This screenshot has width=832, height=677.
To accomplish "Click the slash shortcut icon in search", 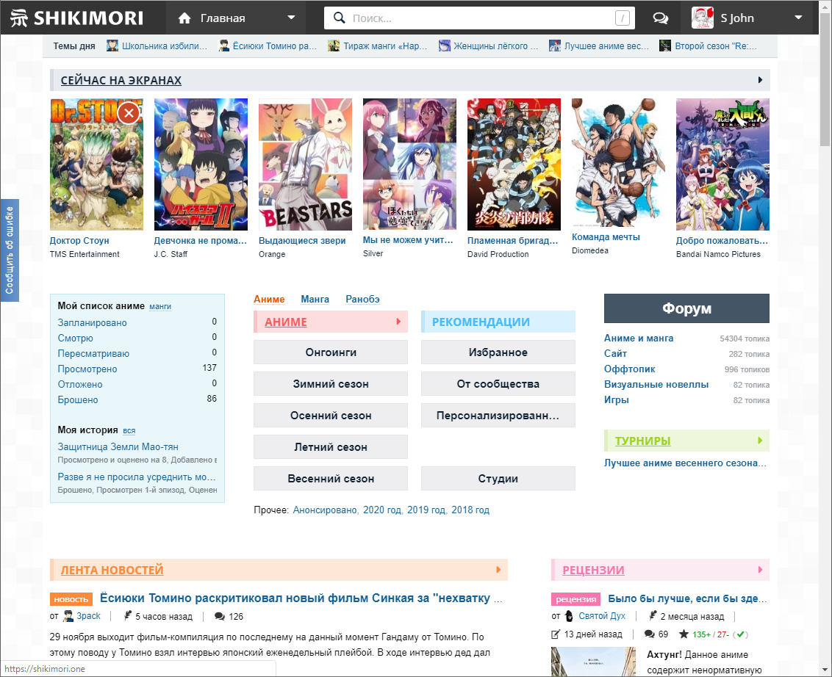I will (622, 18).
